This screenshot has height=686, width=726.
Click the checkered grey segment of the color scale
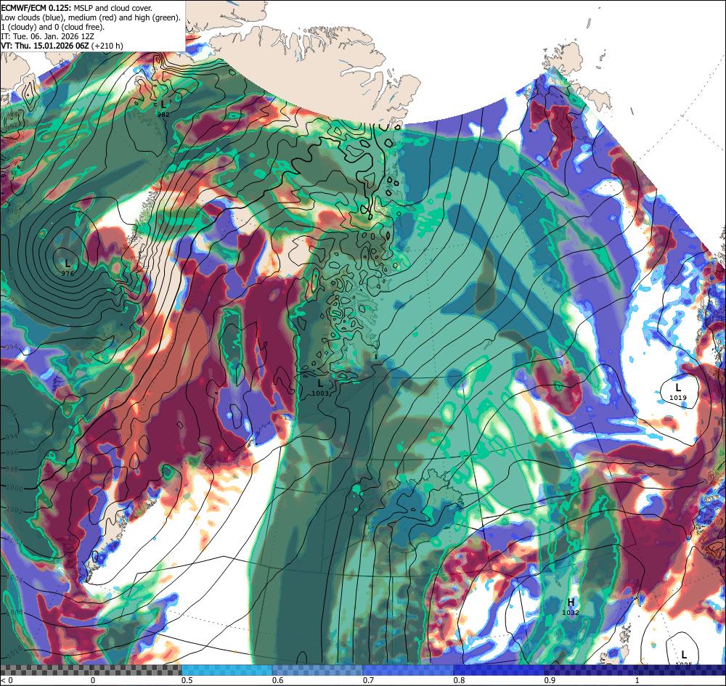click(x=91, y=670)
